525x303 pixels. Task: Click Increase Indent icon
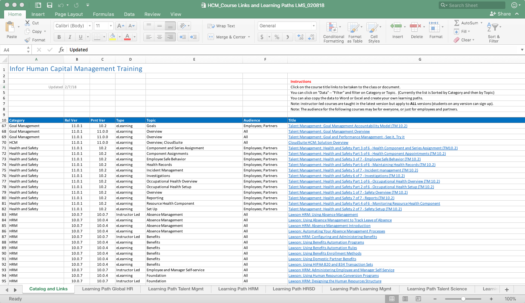[193, 37]
